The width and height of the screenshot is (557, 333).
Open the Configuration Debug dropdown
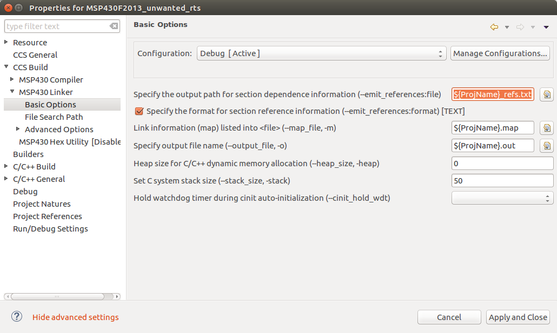pyautogui.click(x=322, y=53)
